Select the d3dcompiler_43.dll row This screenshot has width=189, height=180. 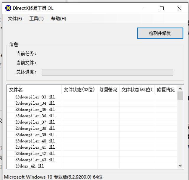[92, 160]
